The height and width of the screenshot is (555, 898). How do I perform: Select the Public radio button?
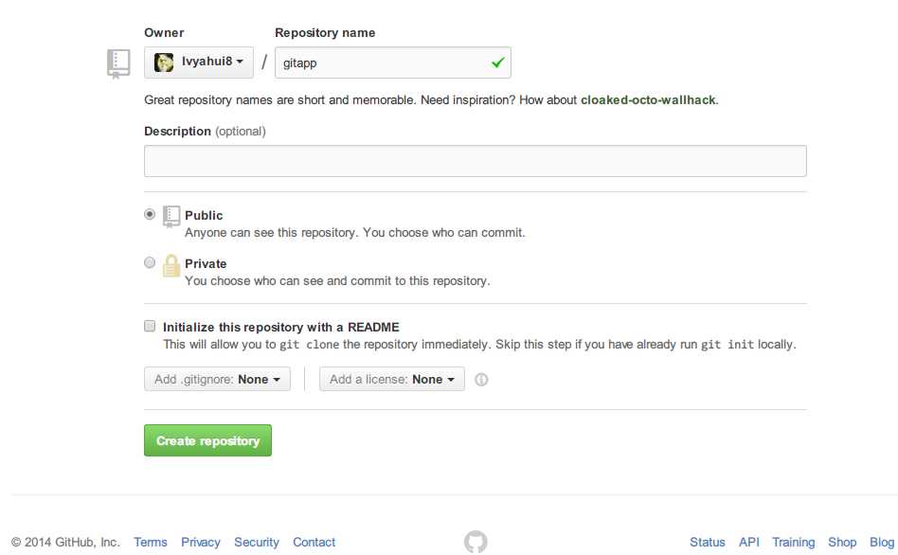[150, 214]
